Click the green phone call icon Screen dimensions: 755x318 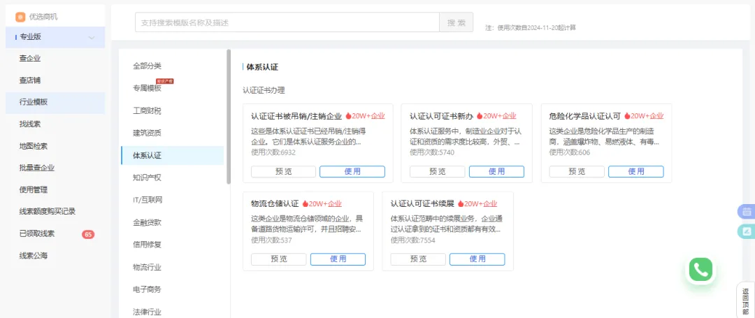point(700,270)
